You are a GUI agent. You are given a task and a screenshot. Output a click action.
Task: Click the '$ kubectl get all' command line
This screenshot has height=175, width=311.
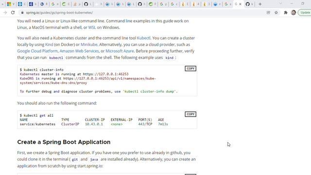pyautogui.click(x=36, y=116)
